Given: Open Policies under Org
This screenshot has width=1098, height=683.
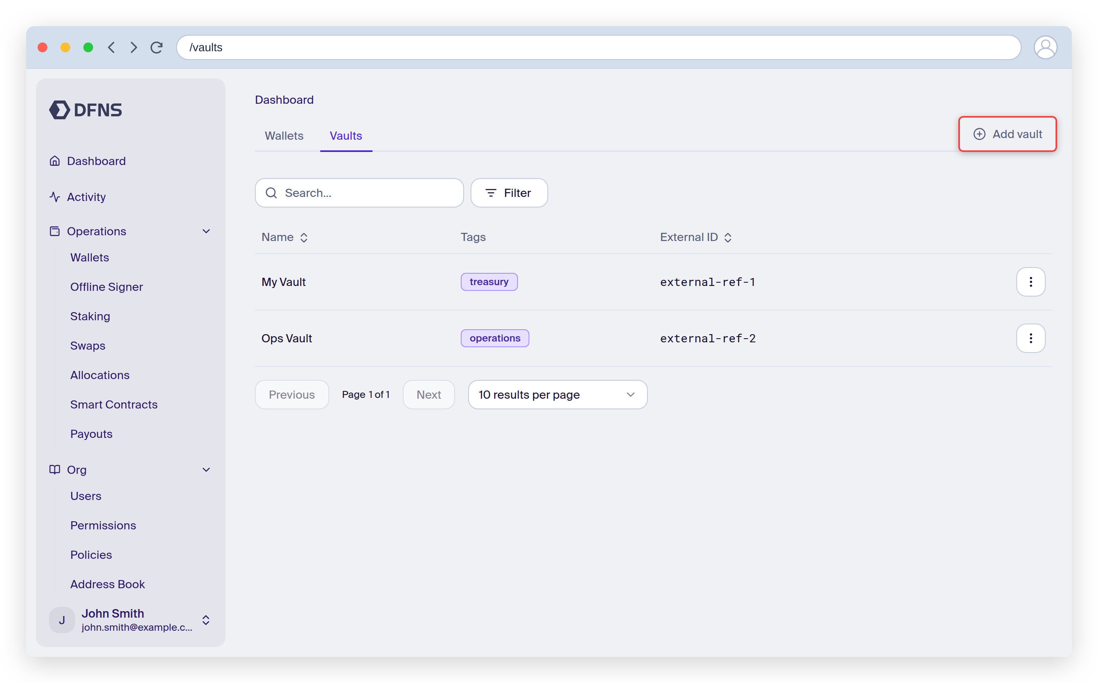Looking at the screenshot, I should pos(91,555).
